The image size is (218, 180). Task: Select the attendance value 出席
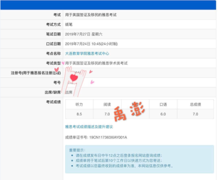(69, 92)
